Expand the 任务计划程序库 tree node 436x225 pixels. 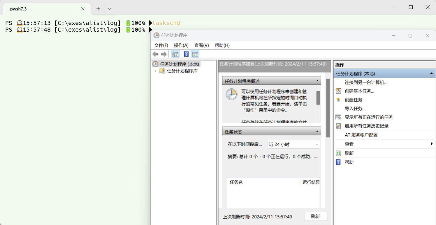click(x=155, y=71)
